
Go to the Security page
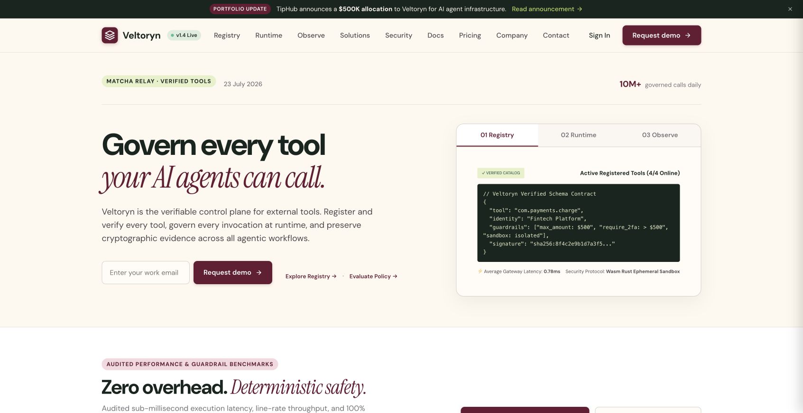click(x=398, y=36)
